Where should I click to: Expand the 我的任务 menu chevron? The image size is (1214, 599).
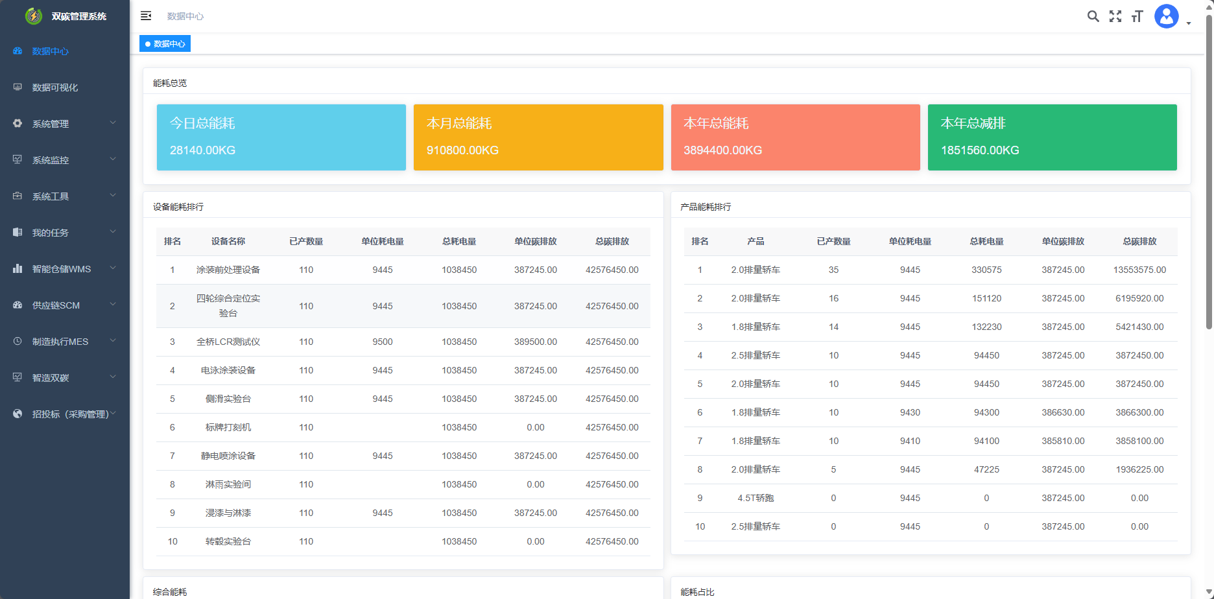113,231
